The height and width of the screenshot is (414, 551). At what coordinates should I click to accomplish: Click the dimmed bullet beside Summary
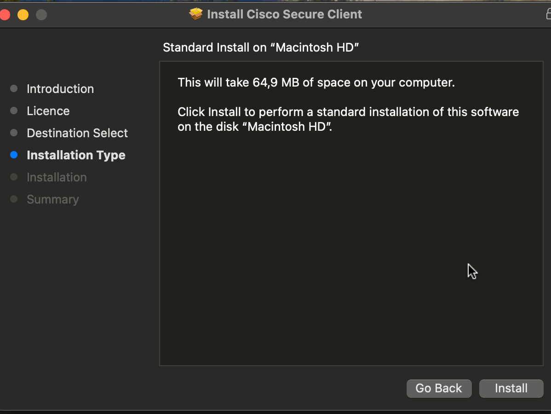click(x=14, y=199)
